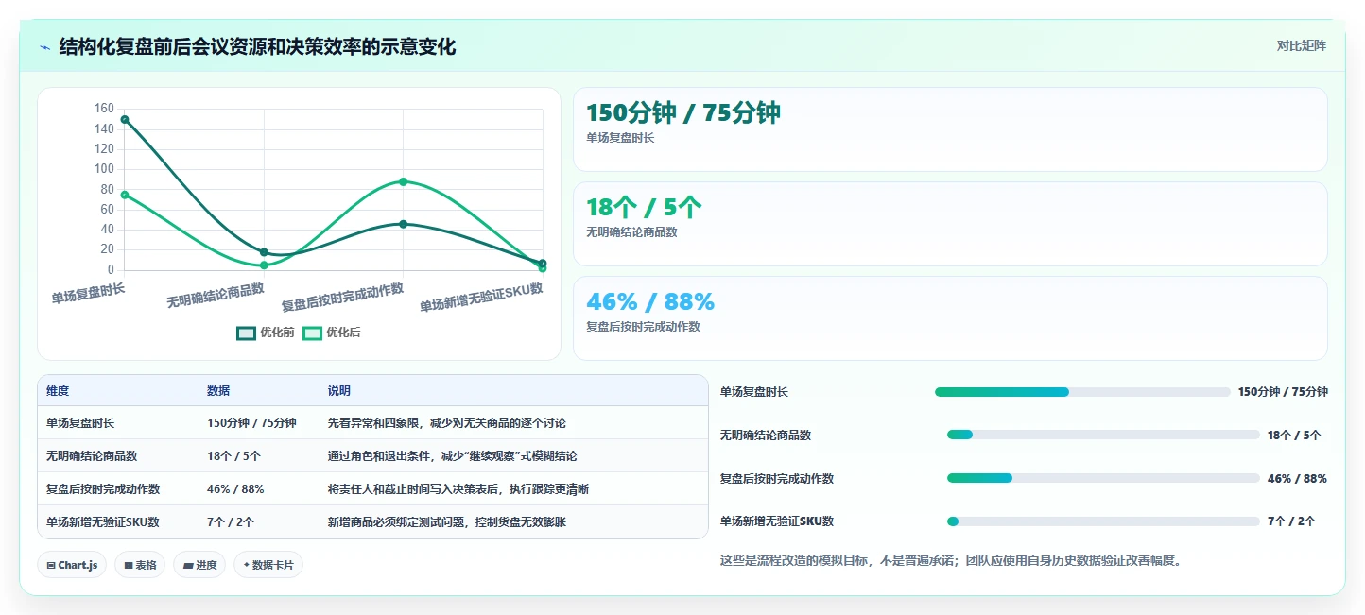
Task: Select the 46% / 88% stat card
Action: click(x=950, y=318)
